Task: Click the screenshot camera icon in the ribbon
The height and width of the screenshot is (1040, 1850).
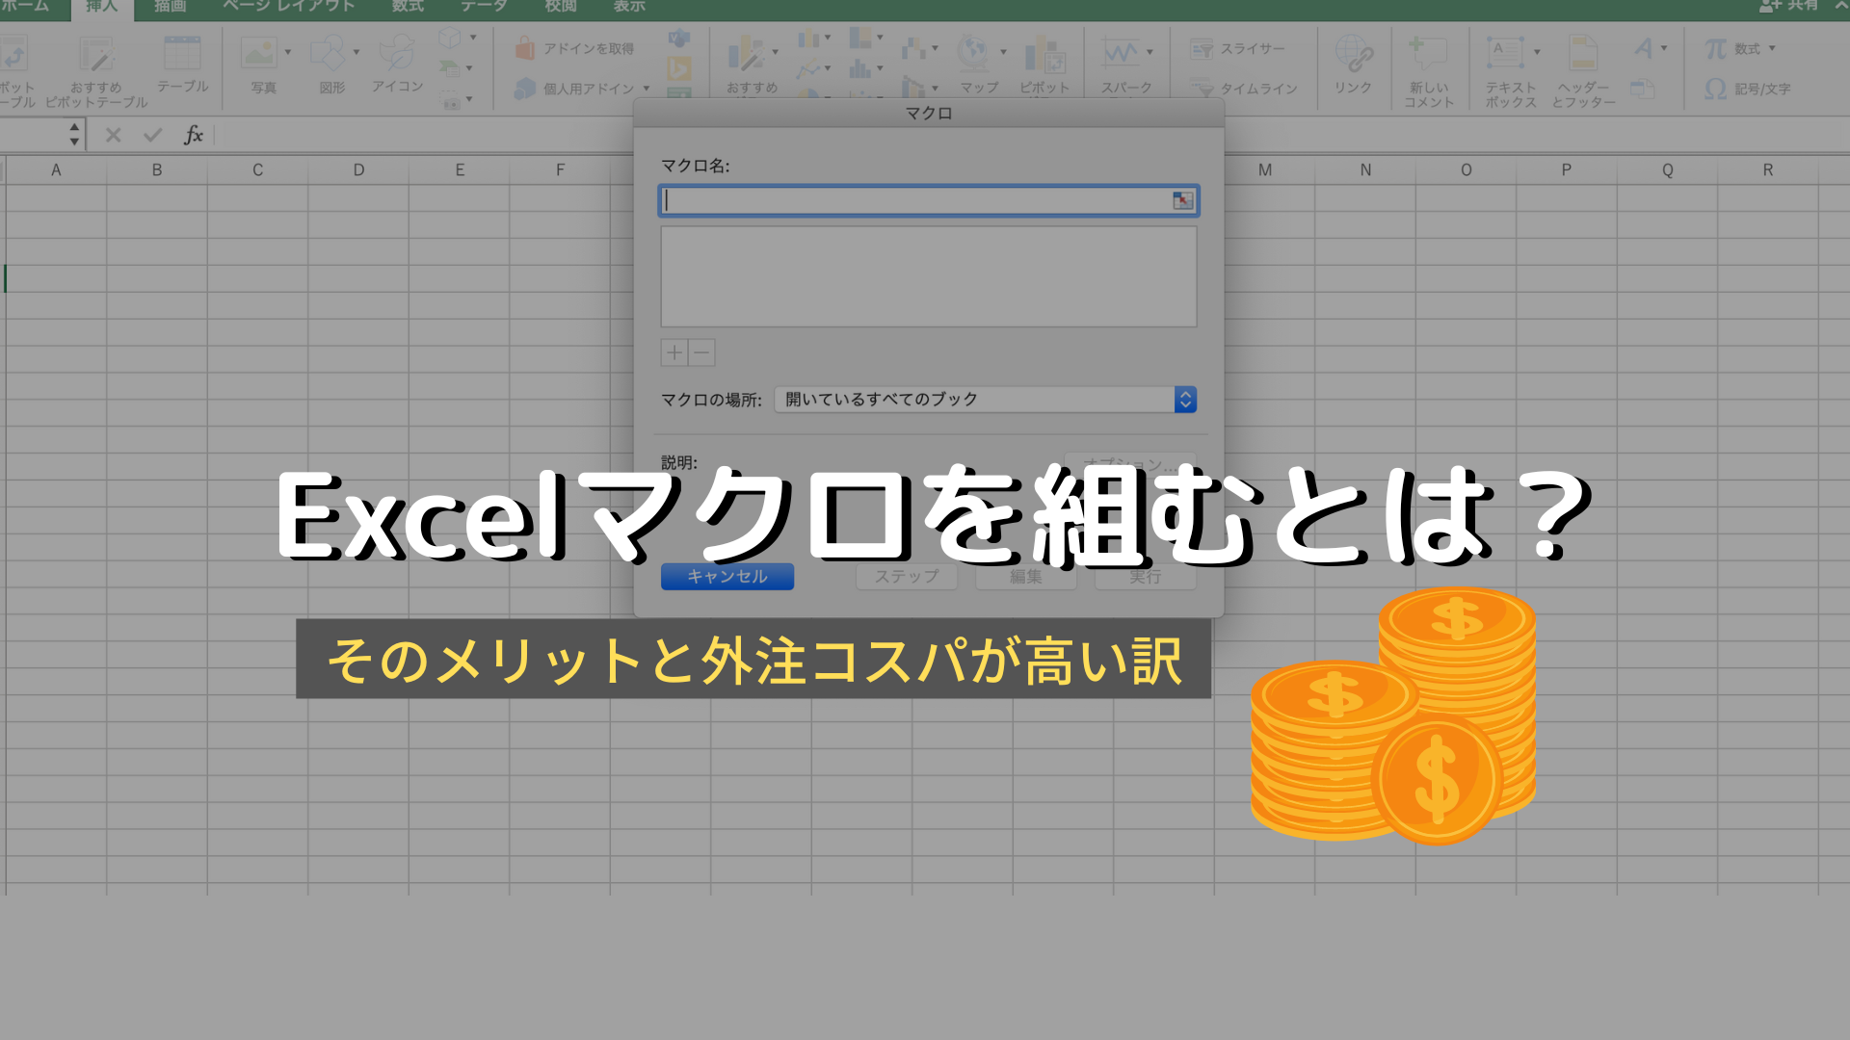Action: (x=450, y=99)
